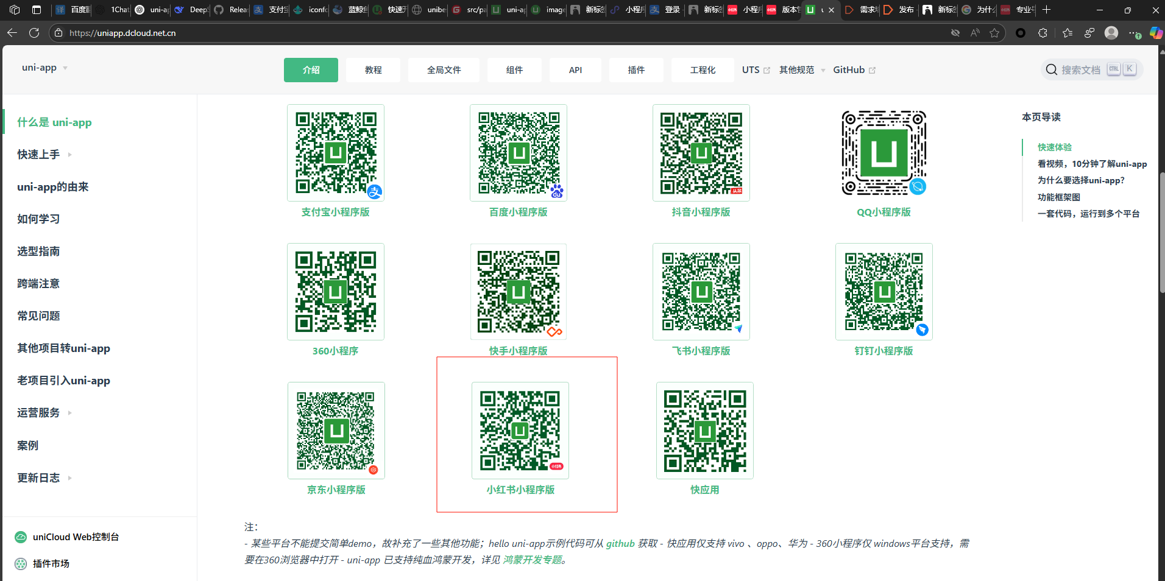The width and height of the screenshot is (1165, 581).
Task: View site information lock icon
Action: [58, 33]
